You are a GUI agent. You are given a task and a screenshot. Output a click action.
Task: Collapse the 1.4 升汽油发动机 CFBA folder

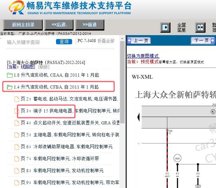tap(56, 87)
